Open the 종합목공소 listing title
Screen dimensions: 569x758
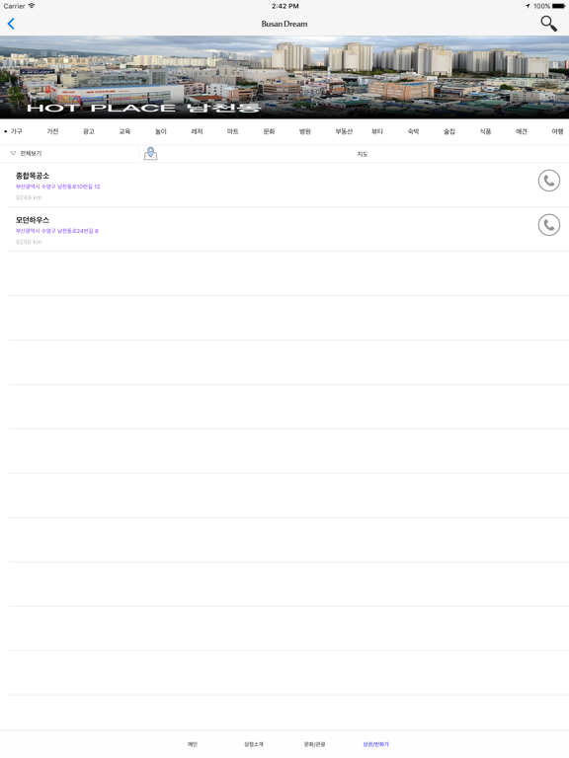click(x=33, y=176)
